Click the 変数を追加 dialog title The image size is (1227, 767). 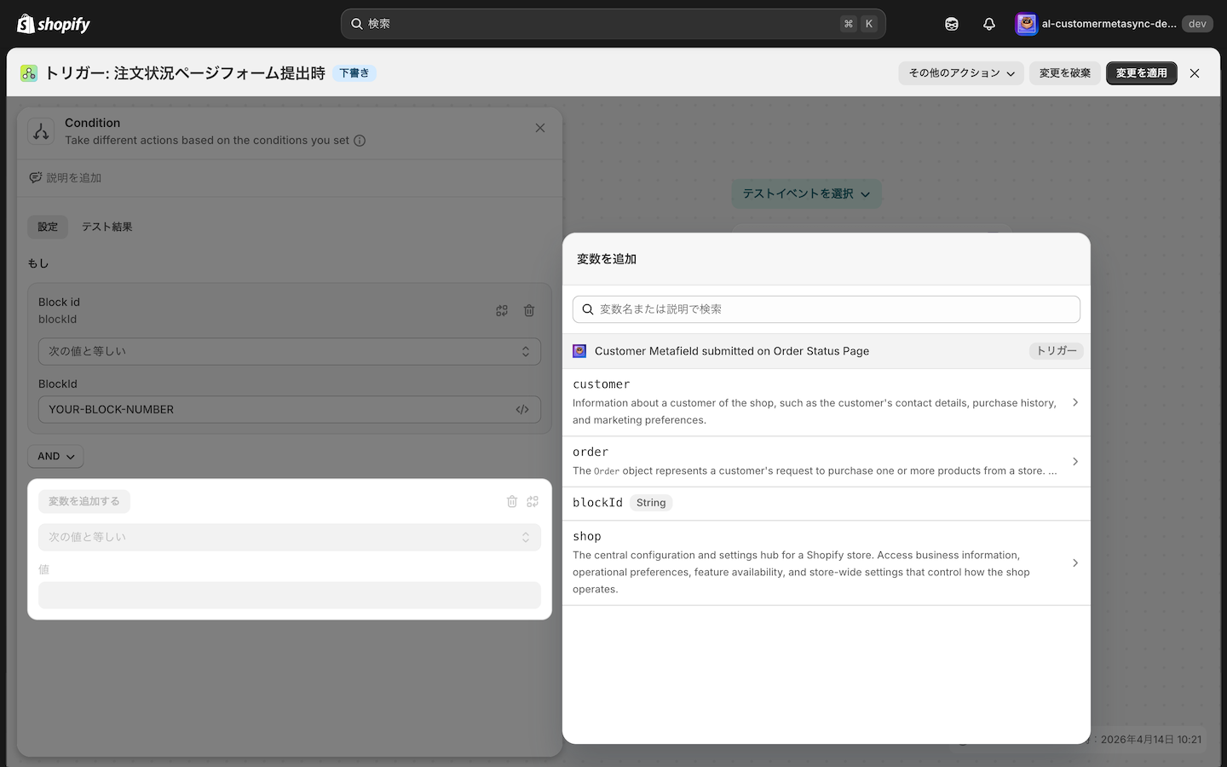(607, 259)
